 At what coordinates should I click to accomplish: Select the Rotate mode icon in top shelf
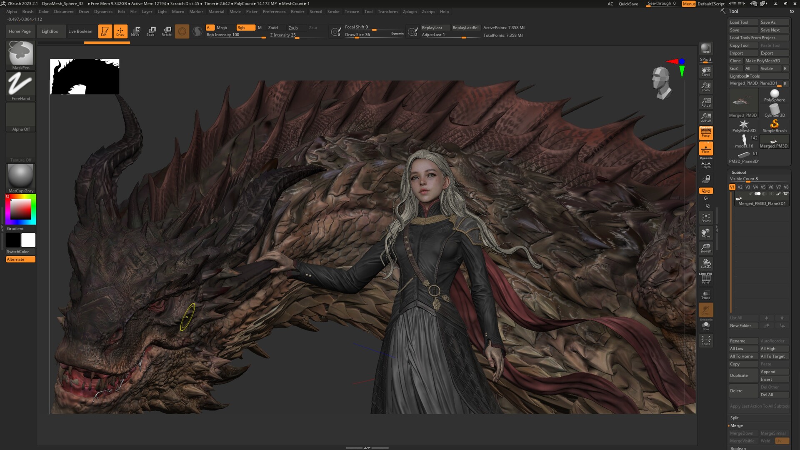(167, 31)
